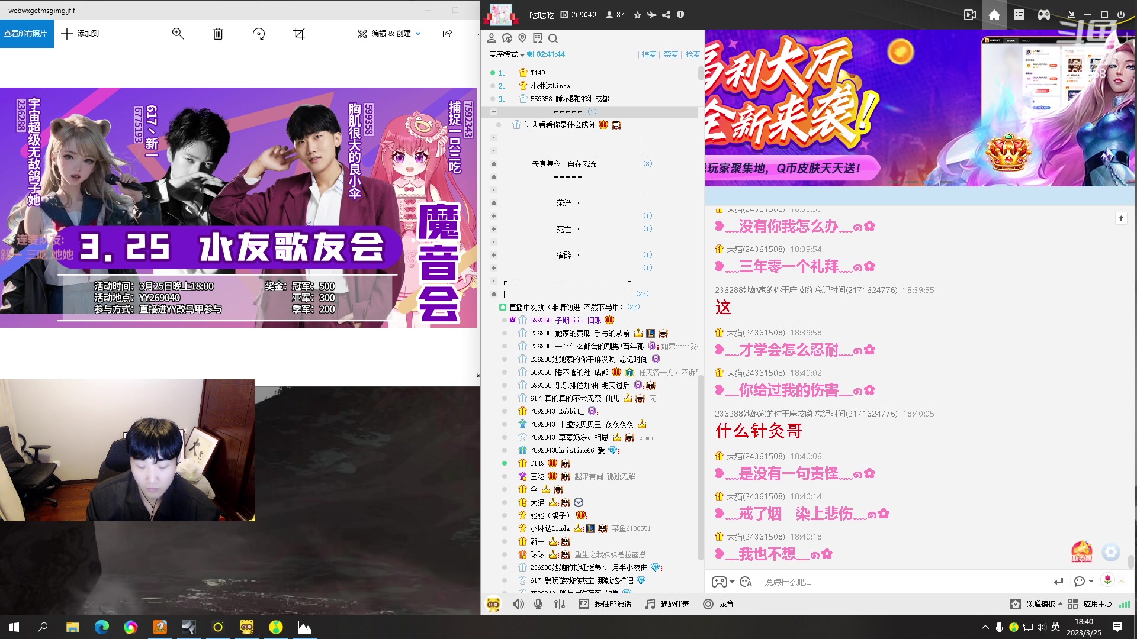Click the 禁麦 link
Screen dimensions: 1137x639
tap(671, 54)
